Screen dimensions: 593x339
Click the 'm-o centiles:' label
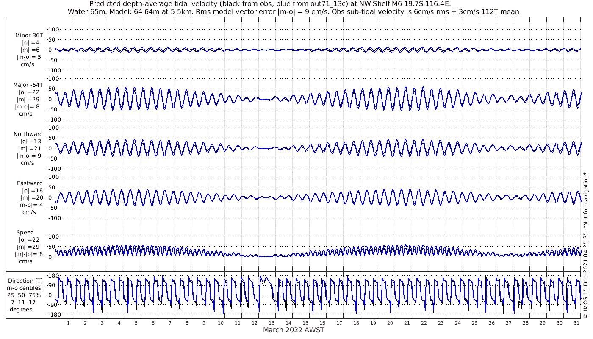tap(25, 288)
